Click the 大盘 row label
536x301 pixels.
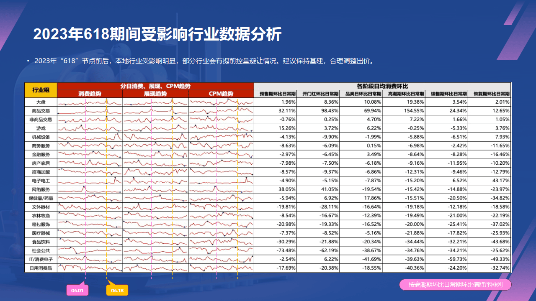[41, 102]
